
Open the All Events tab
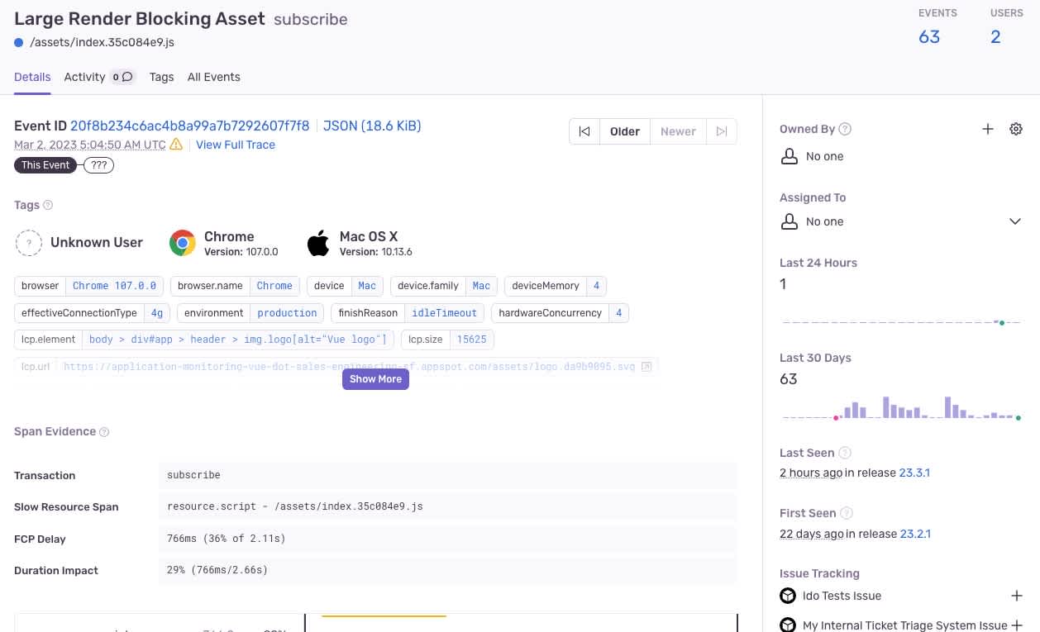click(x=213, y=77)
